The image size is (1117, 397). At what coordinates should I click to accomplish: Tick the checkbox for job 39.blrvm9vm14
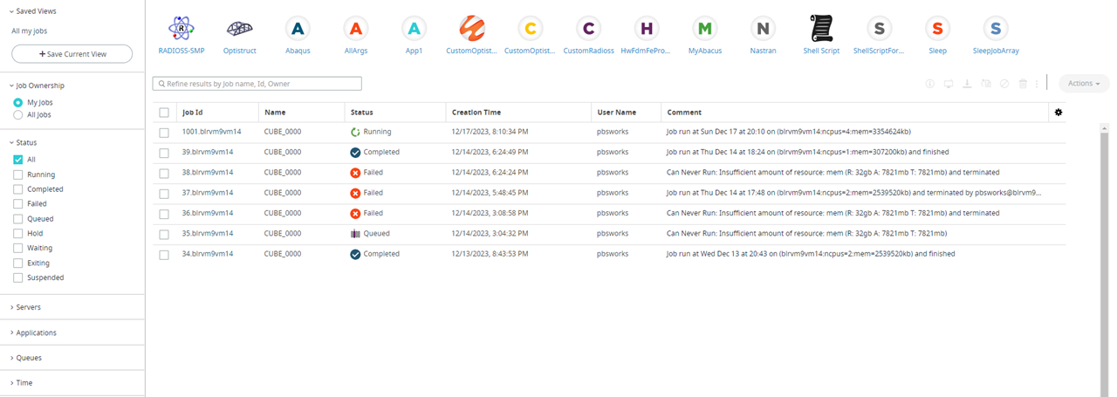[164, 152]
